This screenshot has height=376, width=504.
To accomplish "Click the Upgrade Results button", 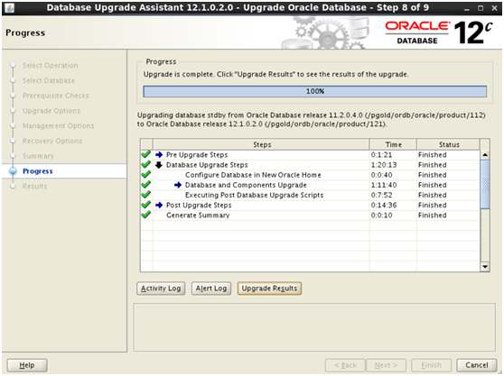I will [269, 289].
